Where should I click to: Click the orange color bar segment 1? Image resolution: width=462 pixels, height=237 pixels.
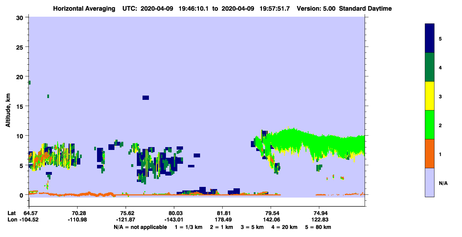(430, 153)
